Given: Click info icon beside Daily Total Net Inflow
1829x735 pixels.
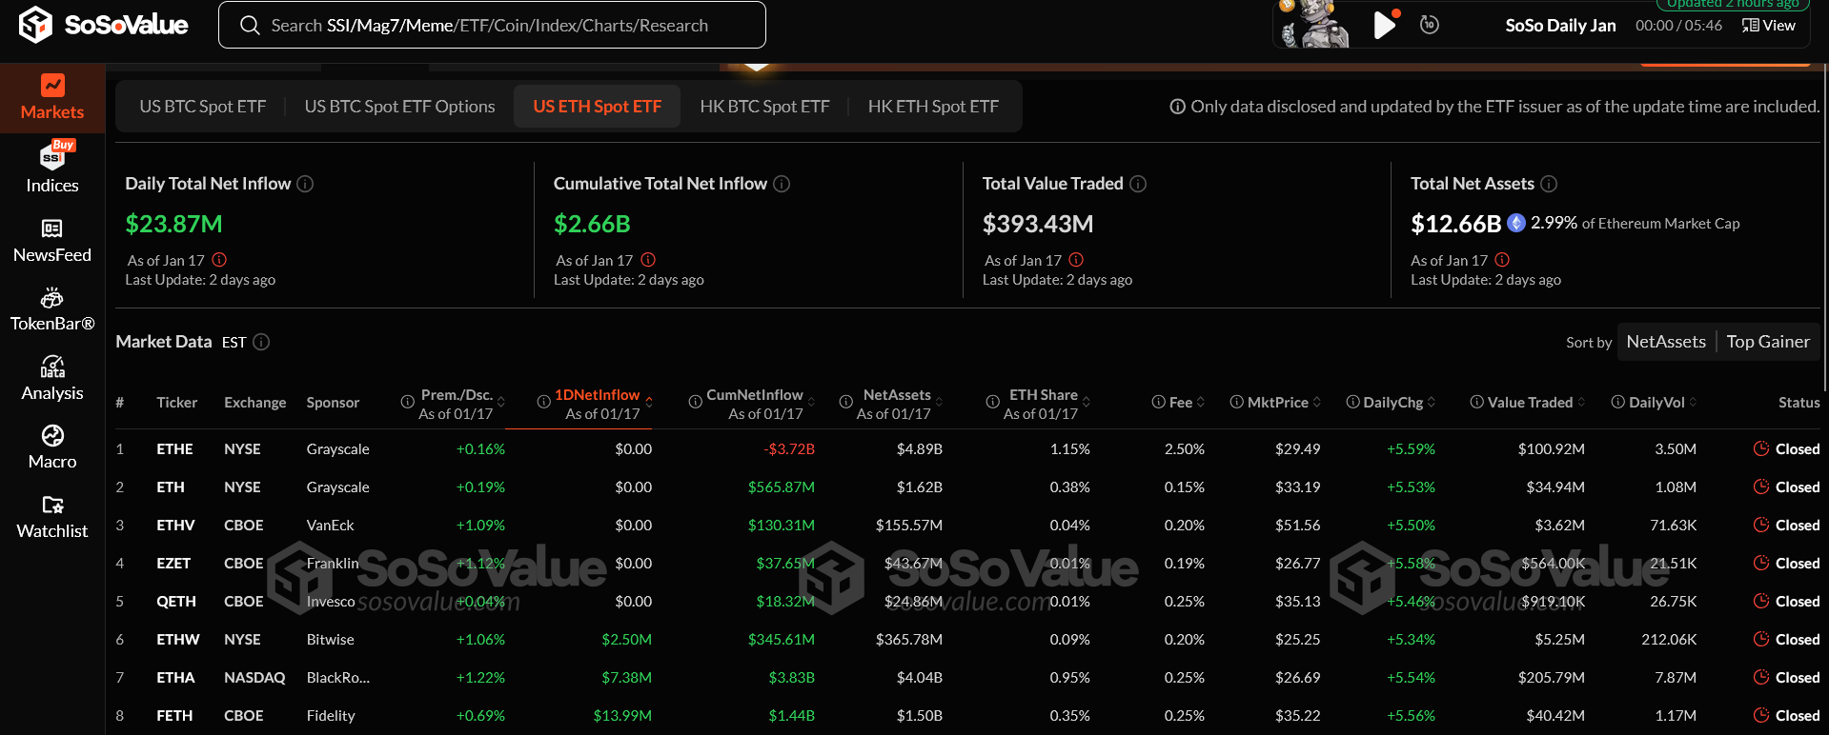Looking at the screenshot, I should [x=305, y=184].
